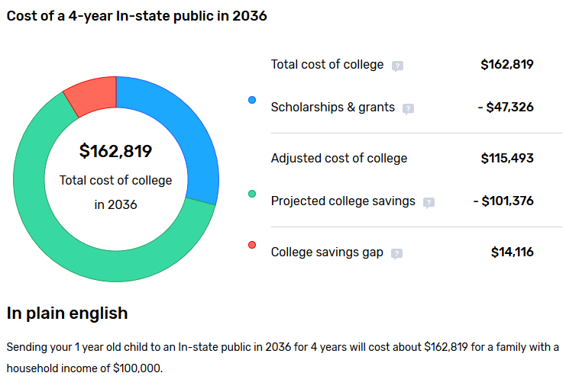The image size is (566, 389).
Task: Select the Scholarships & grants label
Action: (332, 107)
